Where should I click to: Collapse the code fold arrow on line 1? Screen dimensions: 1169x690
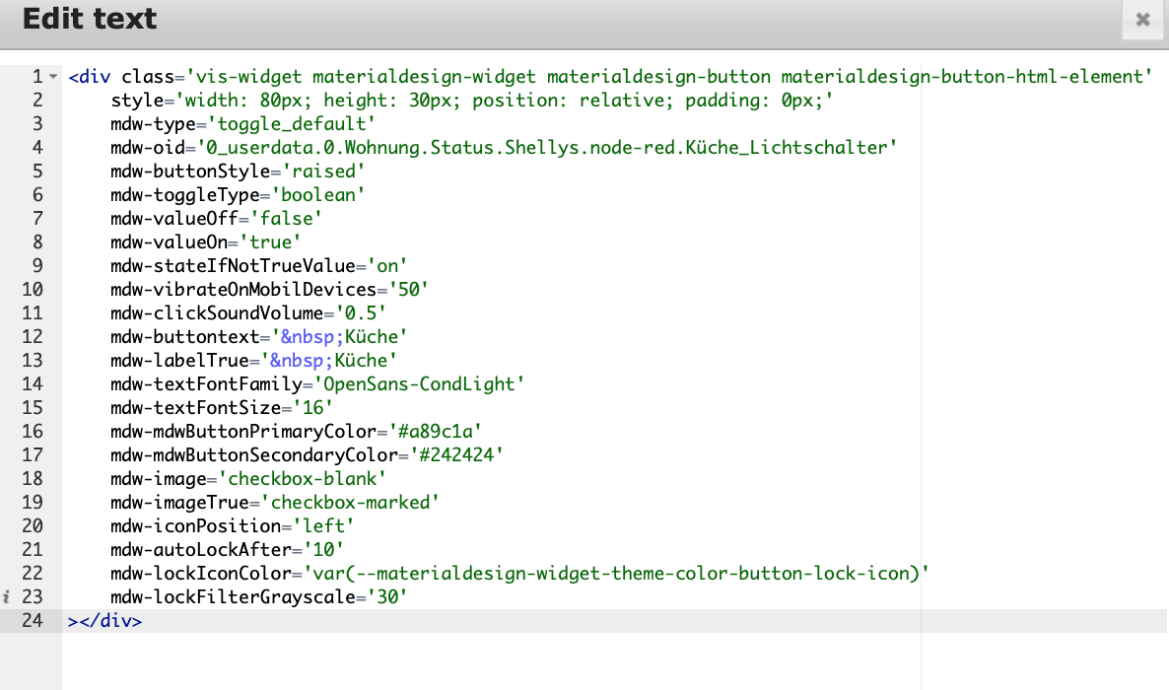53,77
